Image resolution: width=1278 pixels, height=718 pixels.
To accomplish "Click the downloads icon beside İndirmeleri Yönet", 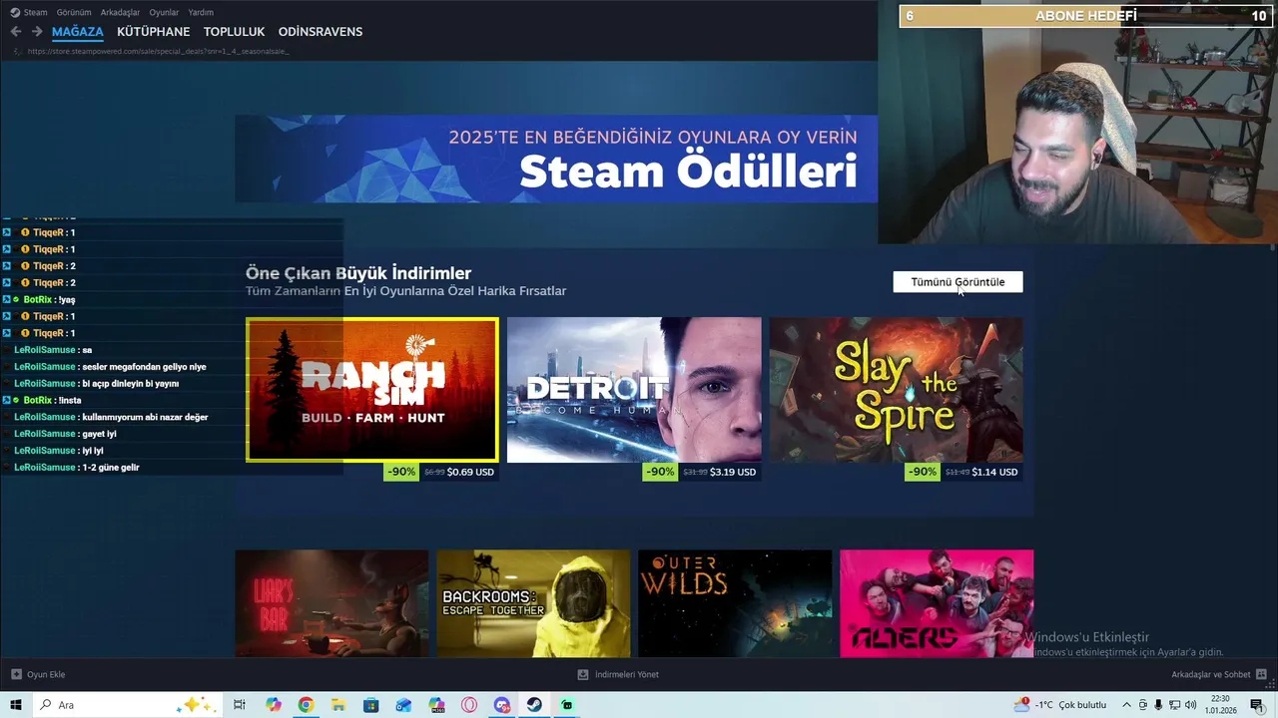I will [583, 675].
